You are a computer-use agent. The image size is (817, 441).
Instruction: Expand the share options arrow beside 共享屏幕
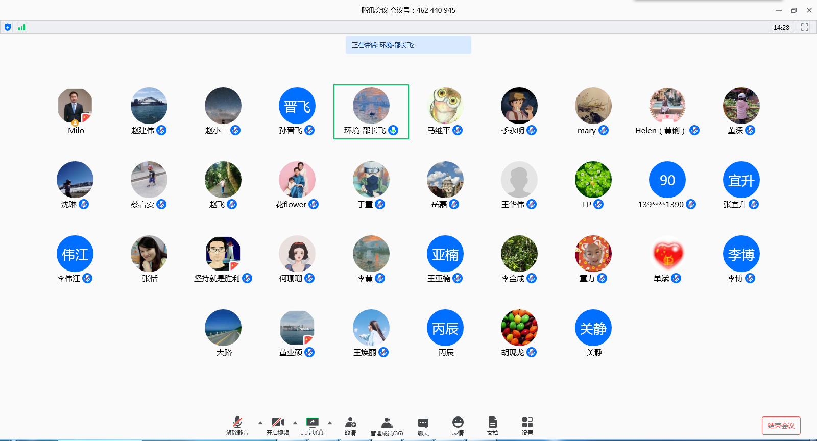(330, 423)
